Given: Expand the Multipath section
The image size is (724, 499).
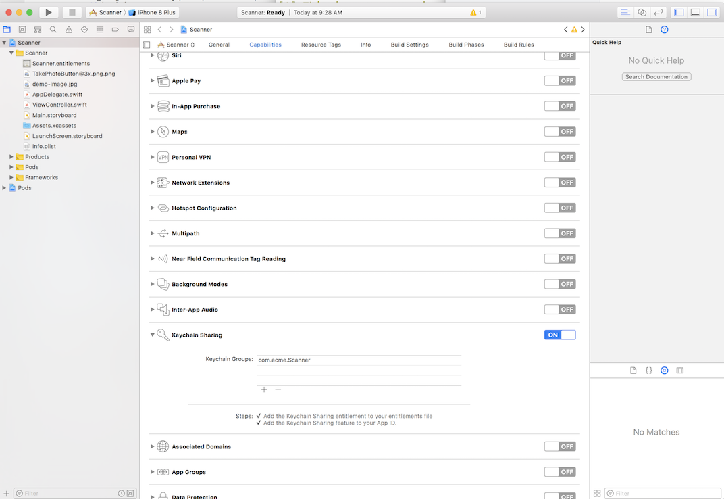Looking at the screenshot, I should pos(153,233).
